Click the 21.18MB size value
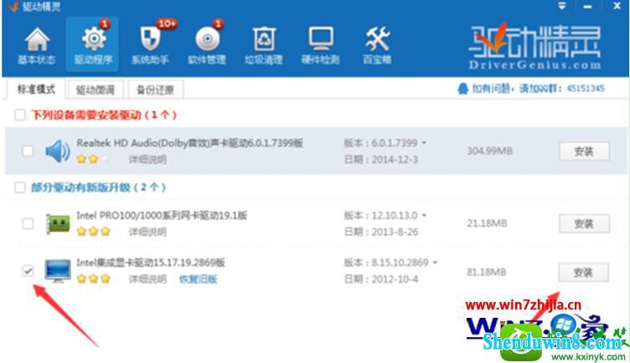Viewport: 630px width, 363px height. pos(487,223)
